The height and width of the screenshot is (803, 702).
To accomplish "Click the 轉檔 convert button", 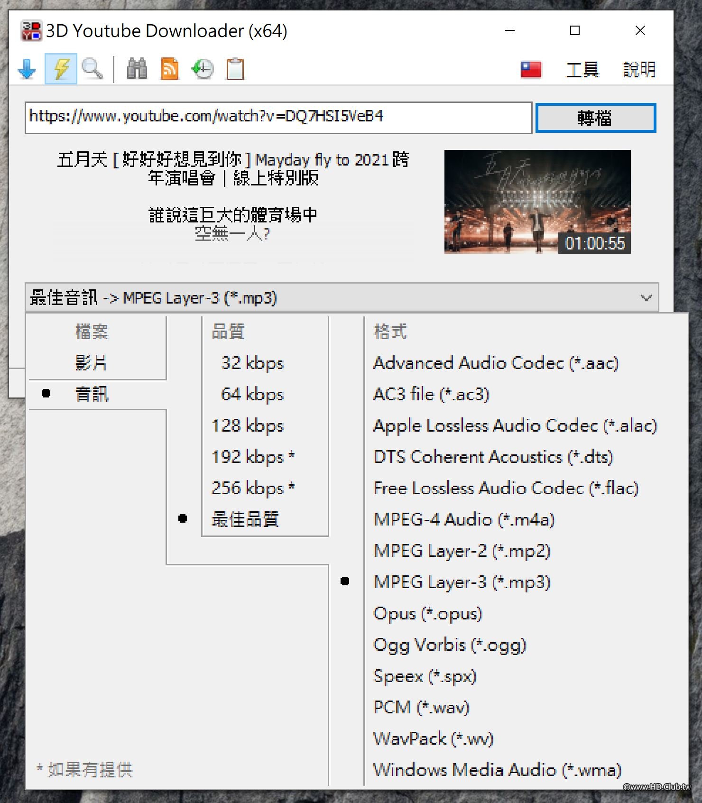I will click(596, 118).
